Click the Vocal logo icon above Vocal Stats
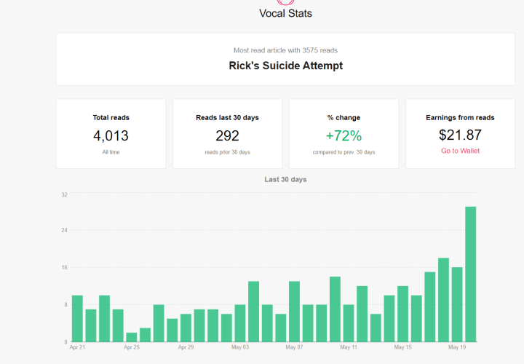 pyautogui.click(x=285, y=2)
